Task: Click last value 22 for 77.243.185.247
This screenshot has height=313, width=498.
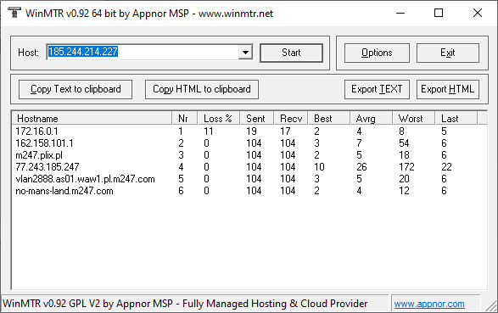Action: [446, 167]
